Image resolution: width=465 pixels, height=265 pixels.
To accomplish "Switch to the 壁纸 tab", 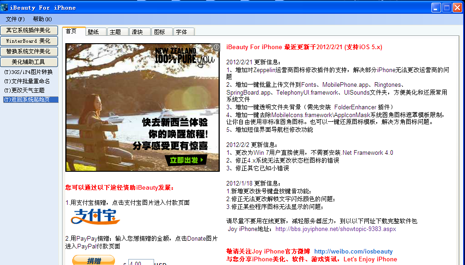I will pyautogui.click(x=96, y=32).
